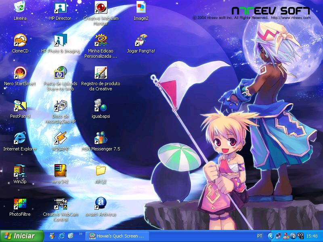The width and height of the screenshot is (323, 242).
Task: Activate Howie's Quick Screen taskbar button
Action: point(117,236)
